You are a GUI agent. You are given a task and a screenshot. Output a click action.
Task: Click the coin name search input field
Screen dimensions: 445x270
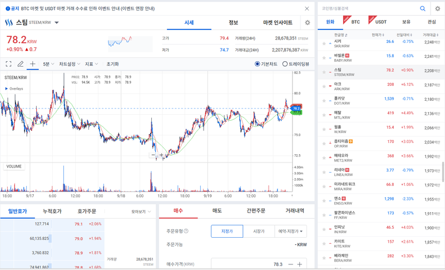(x=369, y=8)
